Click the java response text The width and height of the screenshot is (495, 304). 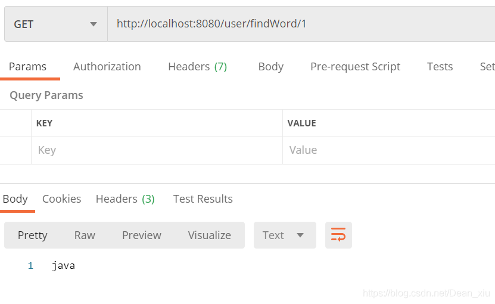(x=64, y=265)
